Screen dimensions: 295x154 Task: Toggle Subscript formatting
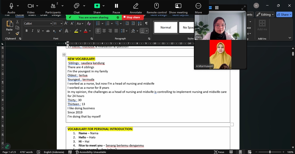click(x=54, y=31)
